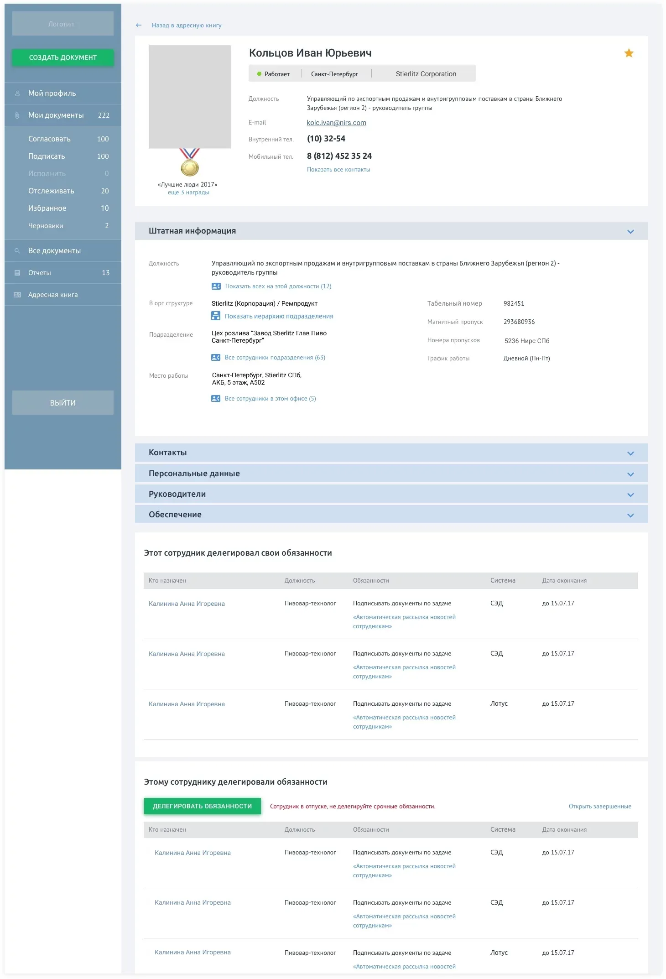This screenshot has height=979, width=666.
Task: Select Избранное in sidebar
Action: [x=63, y=208]
